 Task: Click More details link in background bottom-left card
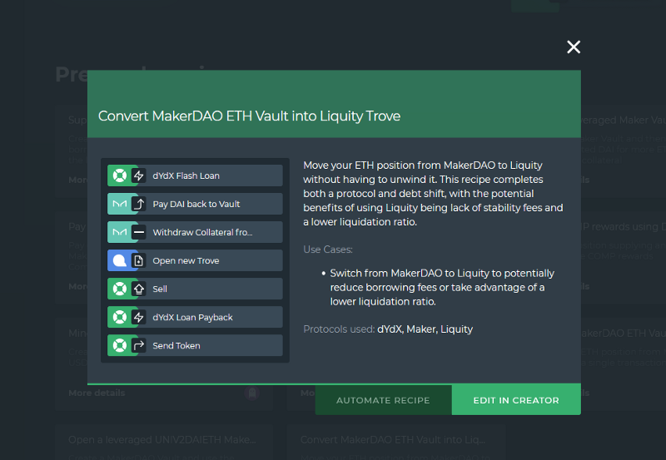tap(97, 393)
